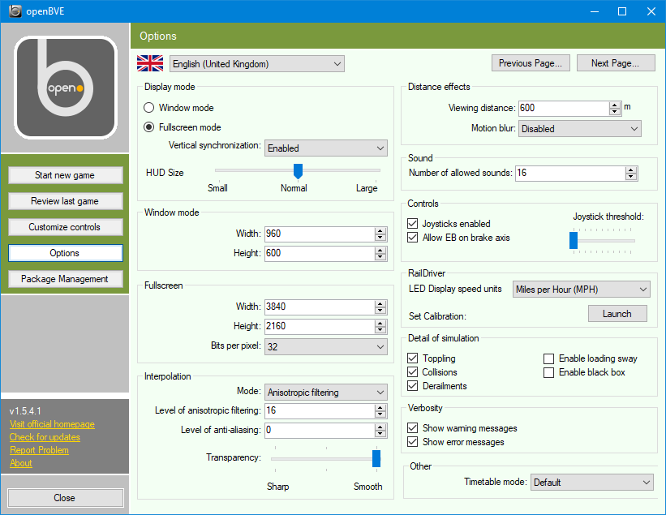Click the openBVE logo image
Viewport: 666px width, 515px height.
(65, 87)
